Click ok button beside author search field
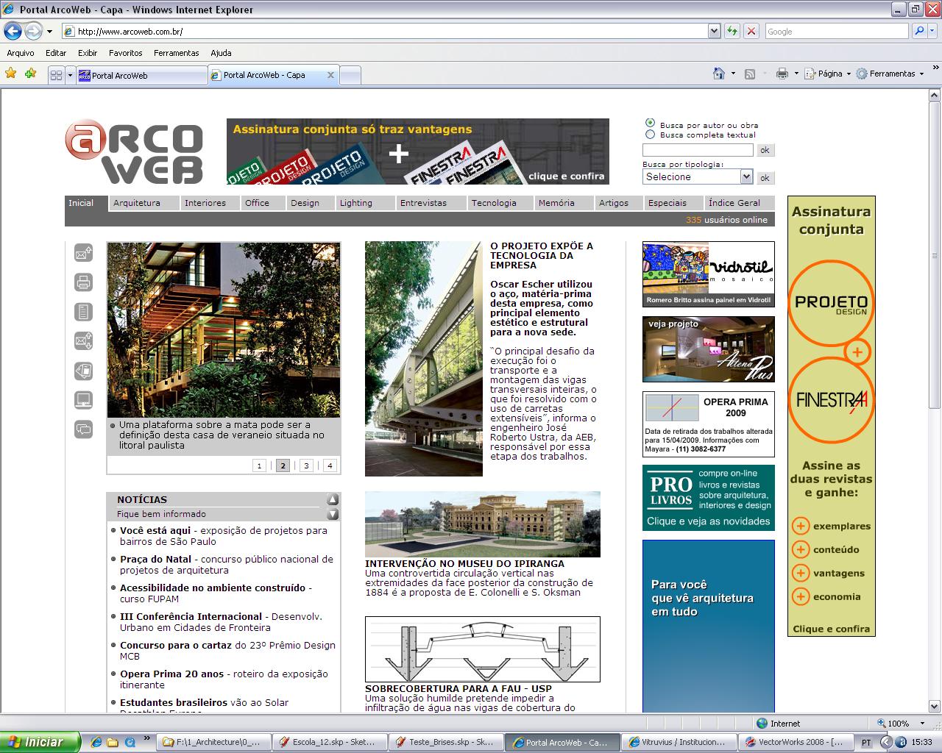Image resolution: width=942 pixels, height=753 pixels. (765, 150)
